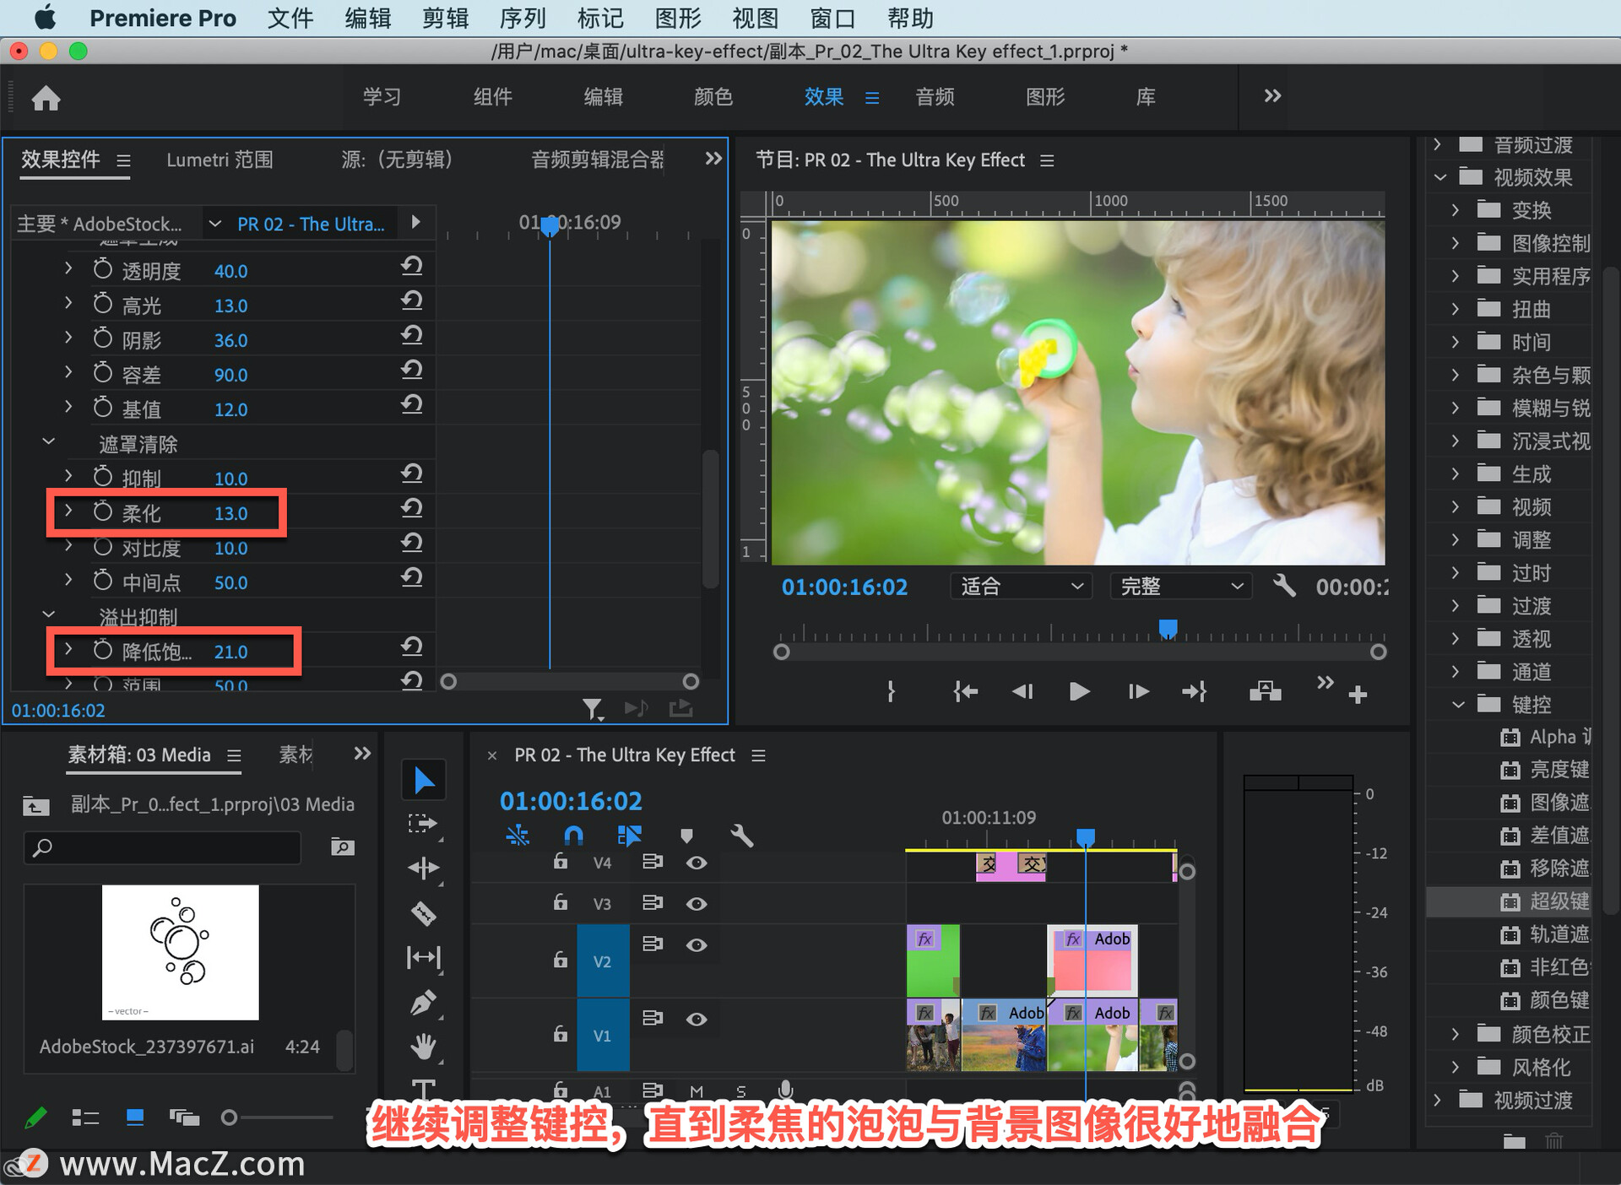Add a marker in the timeline
This screenshot has width=1621, height=1185.
coord(686,836)
